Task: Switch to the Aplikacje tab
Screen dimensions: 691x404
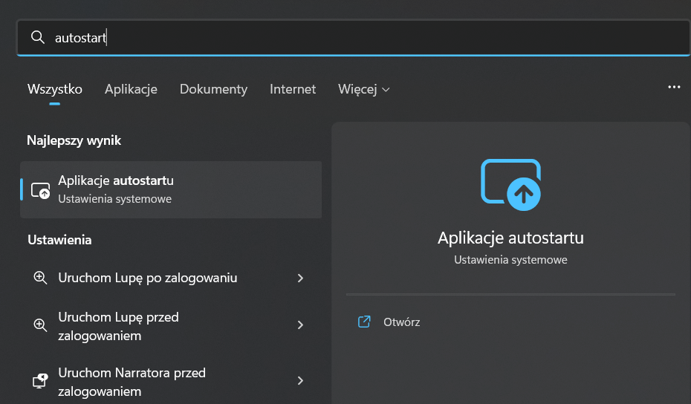Action: pyautogui.click(x=131, y=89)
